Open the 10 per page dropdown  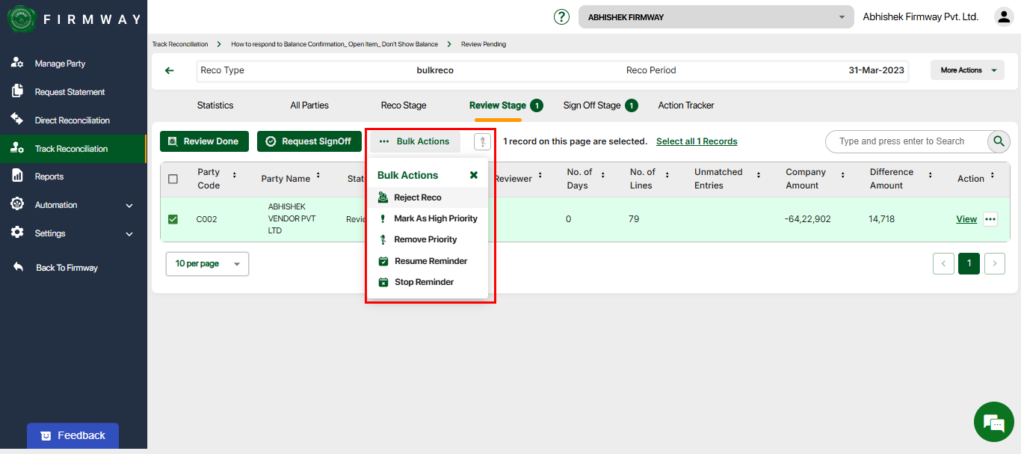coord(207,264)
